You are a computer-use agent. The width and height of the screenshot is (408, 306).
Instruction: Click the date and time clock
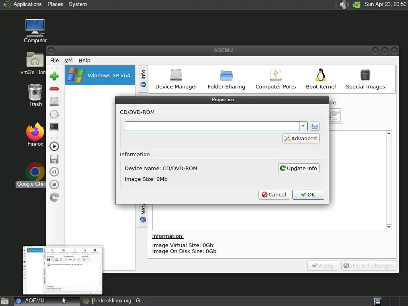click(385, 4)
